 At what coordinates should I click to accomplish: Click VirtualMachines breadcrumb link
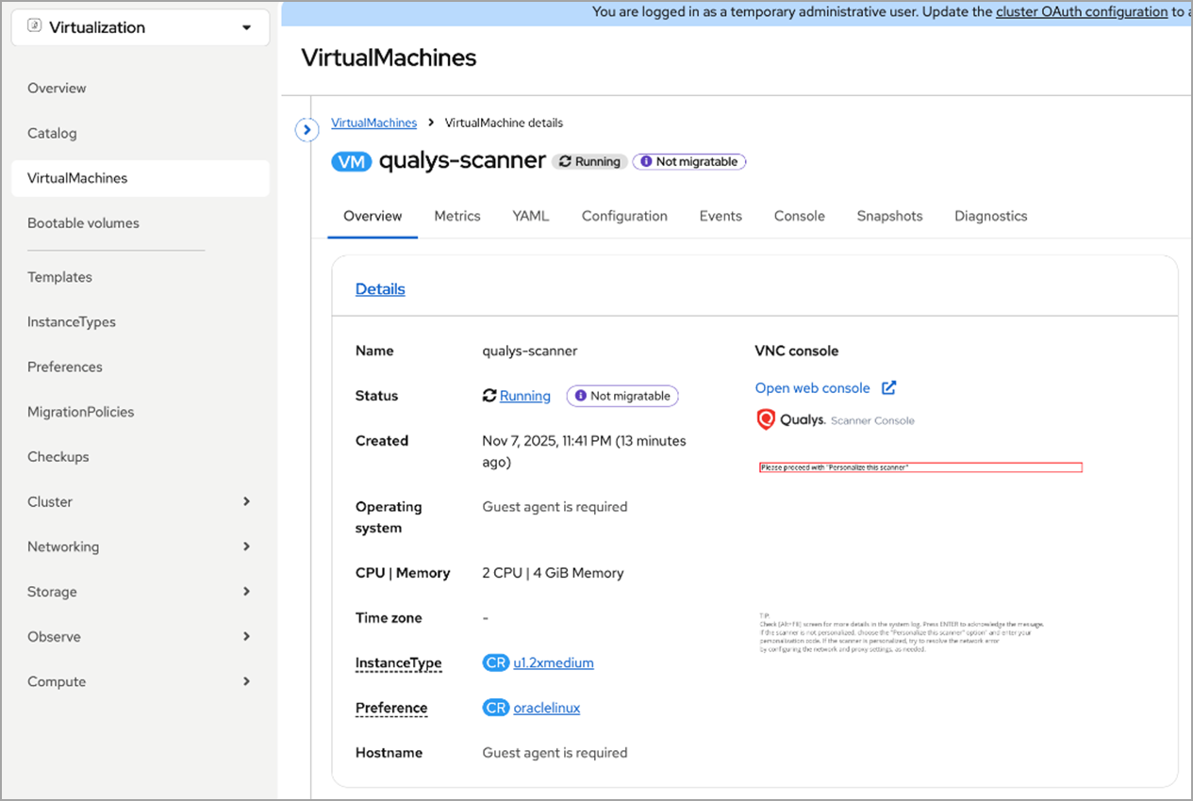tap(373, 123)
